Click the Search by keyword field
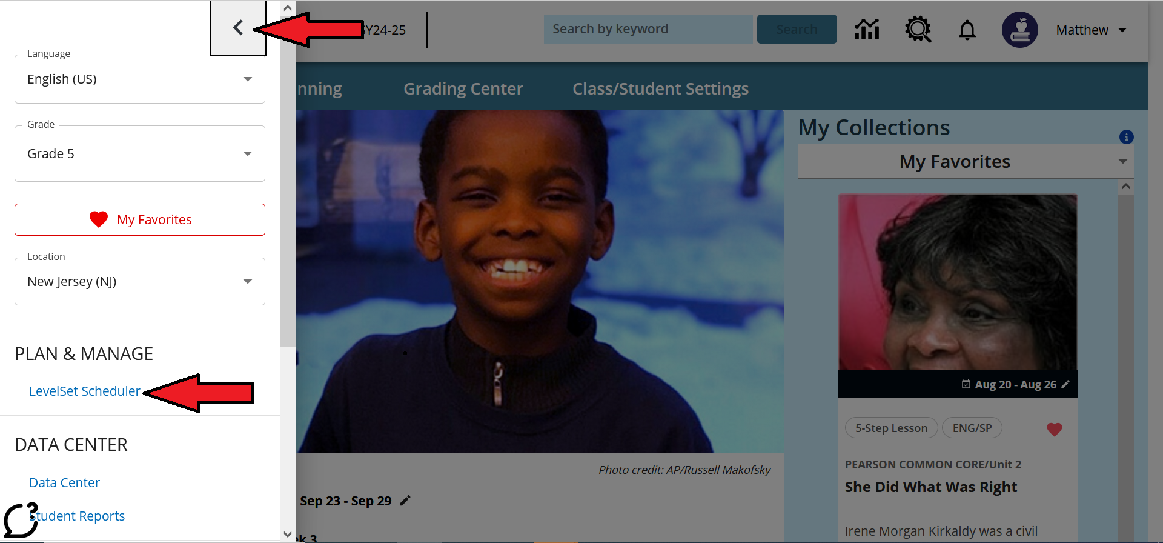Image resolution: width=1163 pixels, height=543 pixels. [648, 29]
